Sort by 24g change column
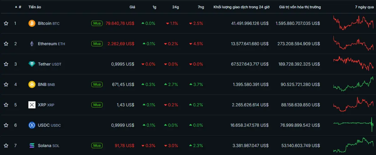This screenshot has width=376, height=155. 176,7
